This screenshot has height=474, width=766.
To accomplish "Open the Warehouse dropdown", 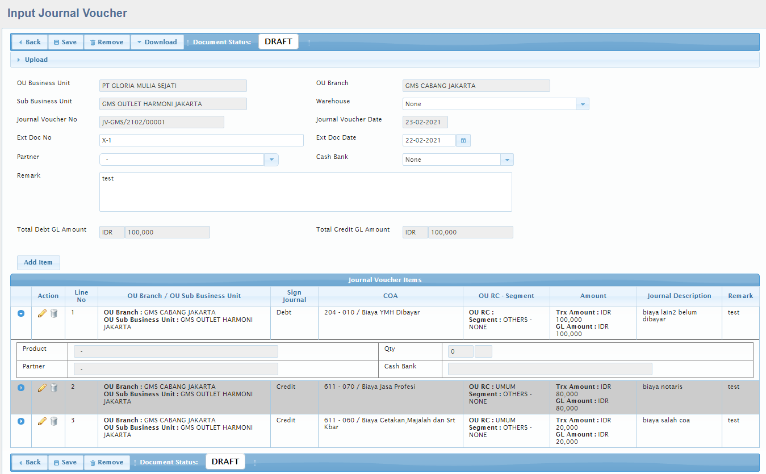I will pos(583,104).
